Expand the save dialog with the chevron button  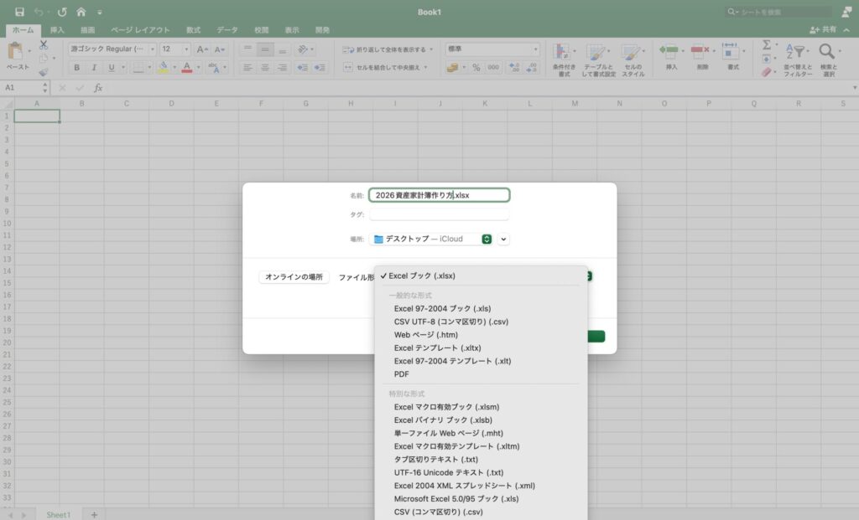coord(503,239)
